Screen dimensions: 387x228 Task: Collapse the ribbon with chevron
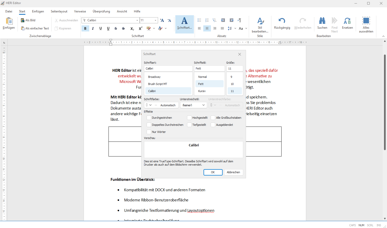[x=383, y=36]
